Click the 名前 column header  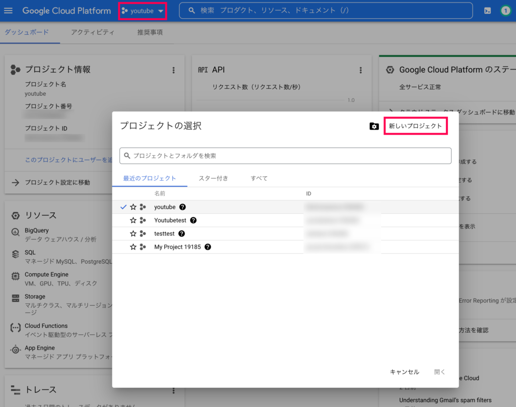pos(160,194)
